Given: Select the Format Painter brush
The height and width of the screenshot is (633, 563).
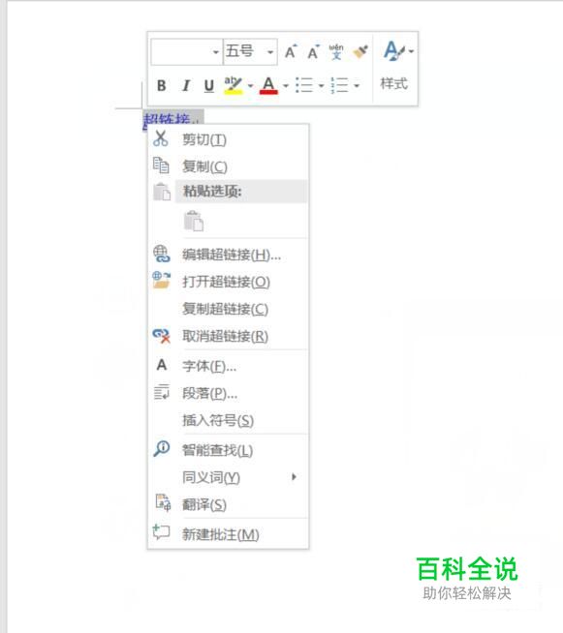Looking at the screenshot, I should click(360, 51).
